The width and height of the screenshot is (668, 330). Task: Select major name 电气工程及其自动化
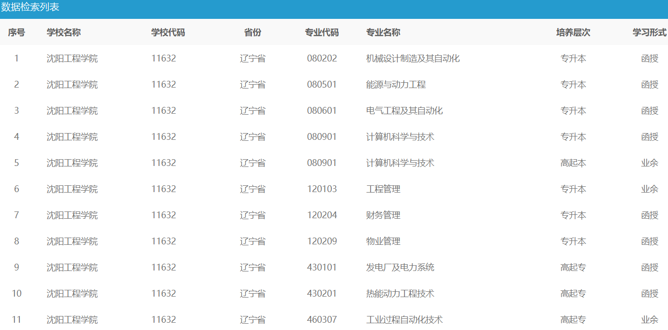(404, 111)
